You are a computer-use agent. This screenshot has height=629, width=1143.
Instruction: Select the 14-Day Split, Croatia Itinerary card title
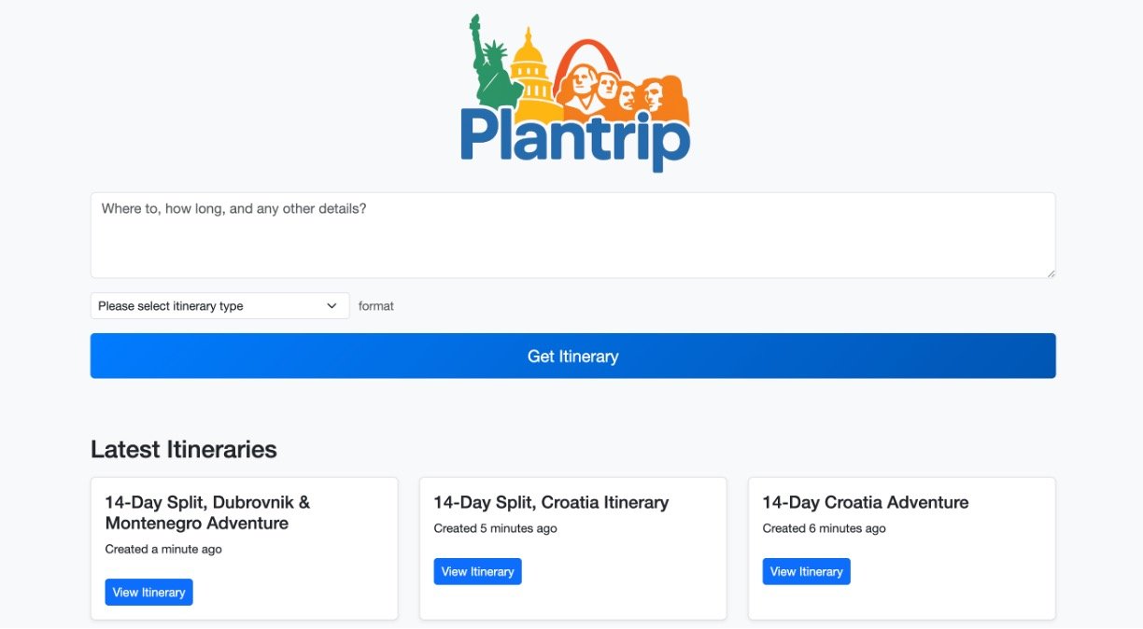click(x=551, y=502)
